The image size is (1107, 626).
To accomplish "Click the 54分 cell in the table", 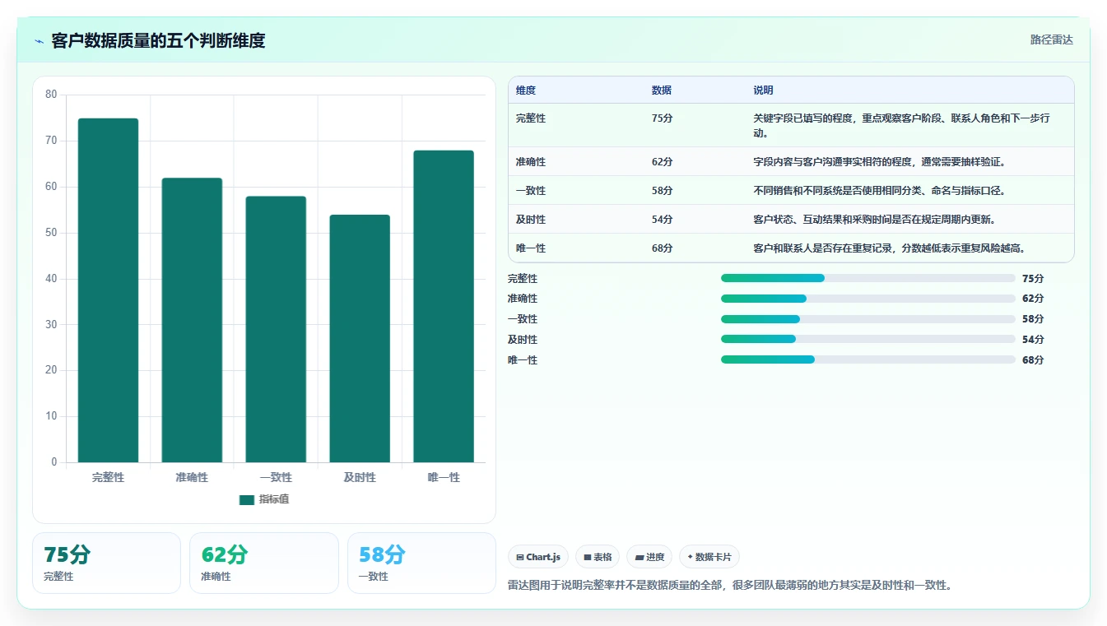I will pyautogui.click(x=663, y=220).
